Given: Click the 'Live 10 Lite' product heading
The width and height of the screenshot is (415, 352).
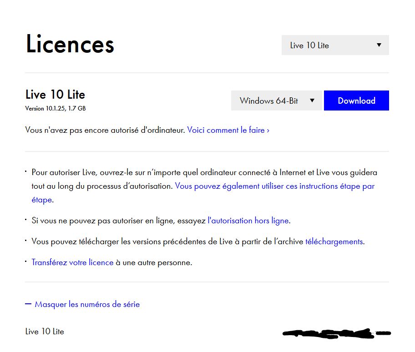Looking at the screenshot, I should [x=55, y=95].
